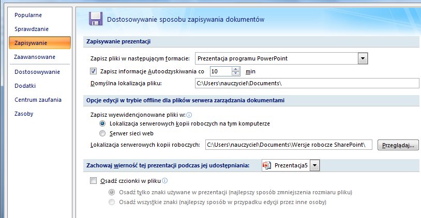The width and height of the screenshot is (421, 218).
Task: Open the file format dropdown arrow
Action: (363, 58)
